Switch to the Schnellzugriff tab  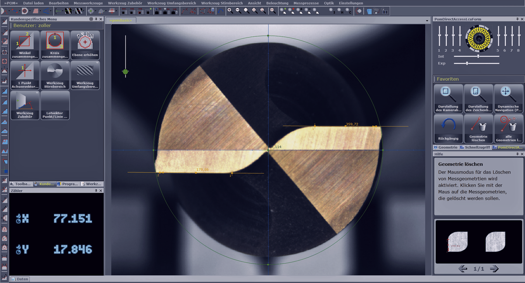[x=475, y=148]
